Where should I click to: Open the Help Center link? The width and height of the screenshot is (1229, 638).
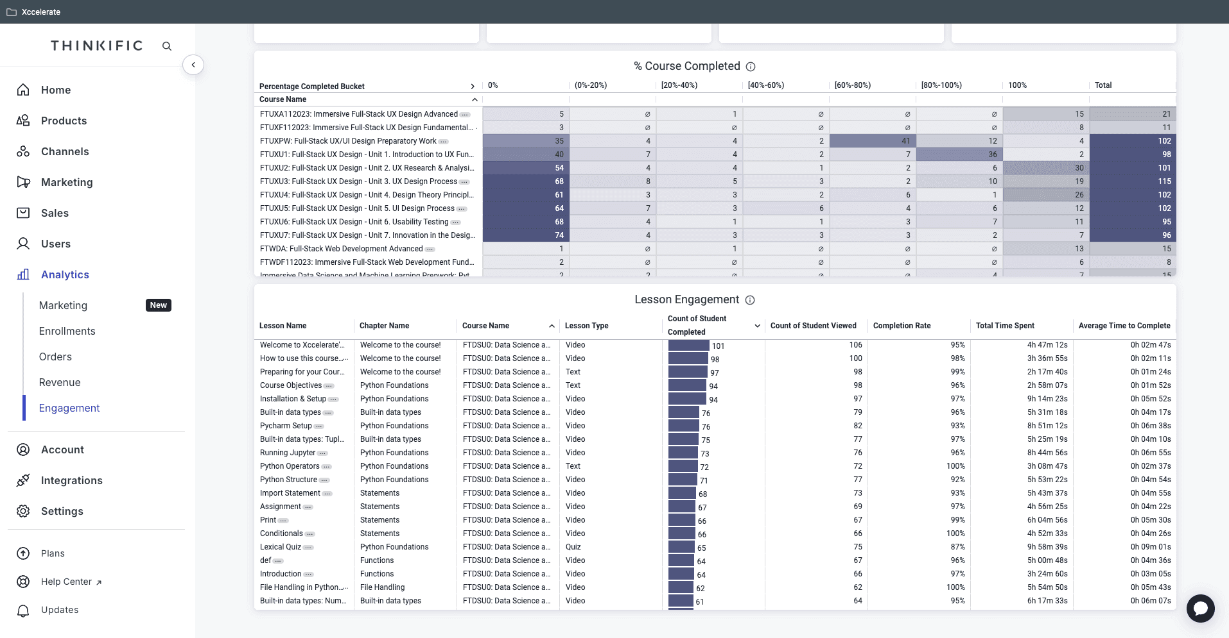point(71,582)
